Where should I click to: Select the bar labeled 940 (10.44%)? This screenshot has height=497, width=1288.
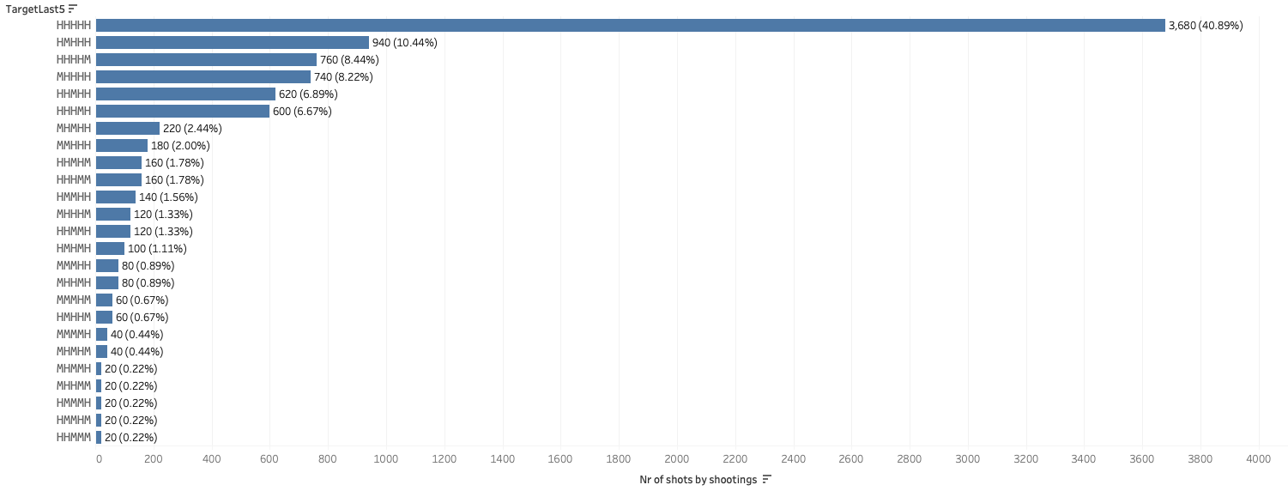(x=232, y=43)
